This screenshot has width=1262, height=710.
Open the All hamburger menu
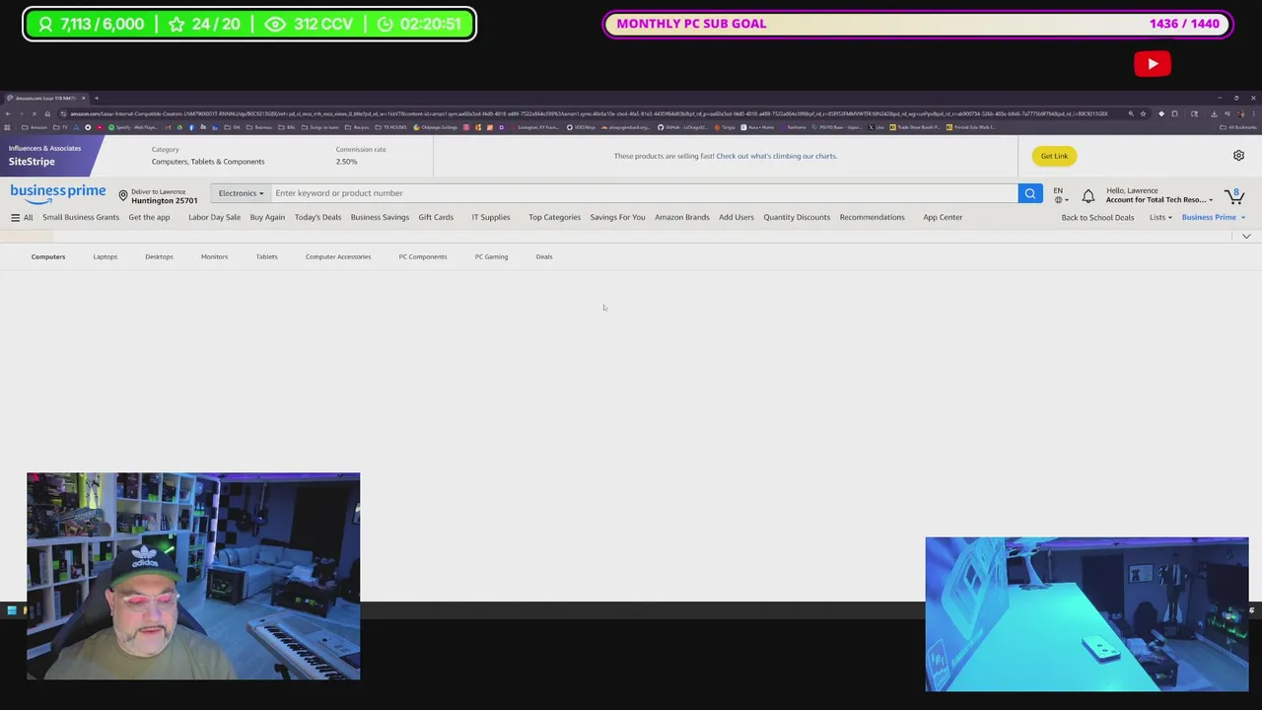[x=22, y=217]
